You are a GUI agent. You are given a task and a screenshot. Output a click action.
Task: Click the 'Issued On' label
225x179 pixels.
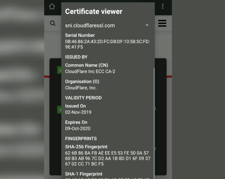(x=75, y=106)
